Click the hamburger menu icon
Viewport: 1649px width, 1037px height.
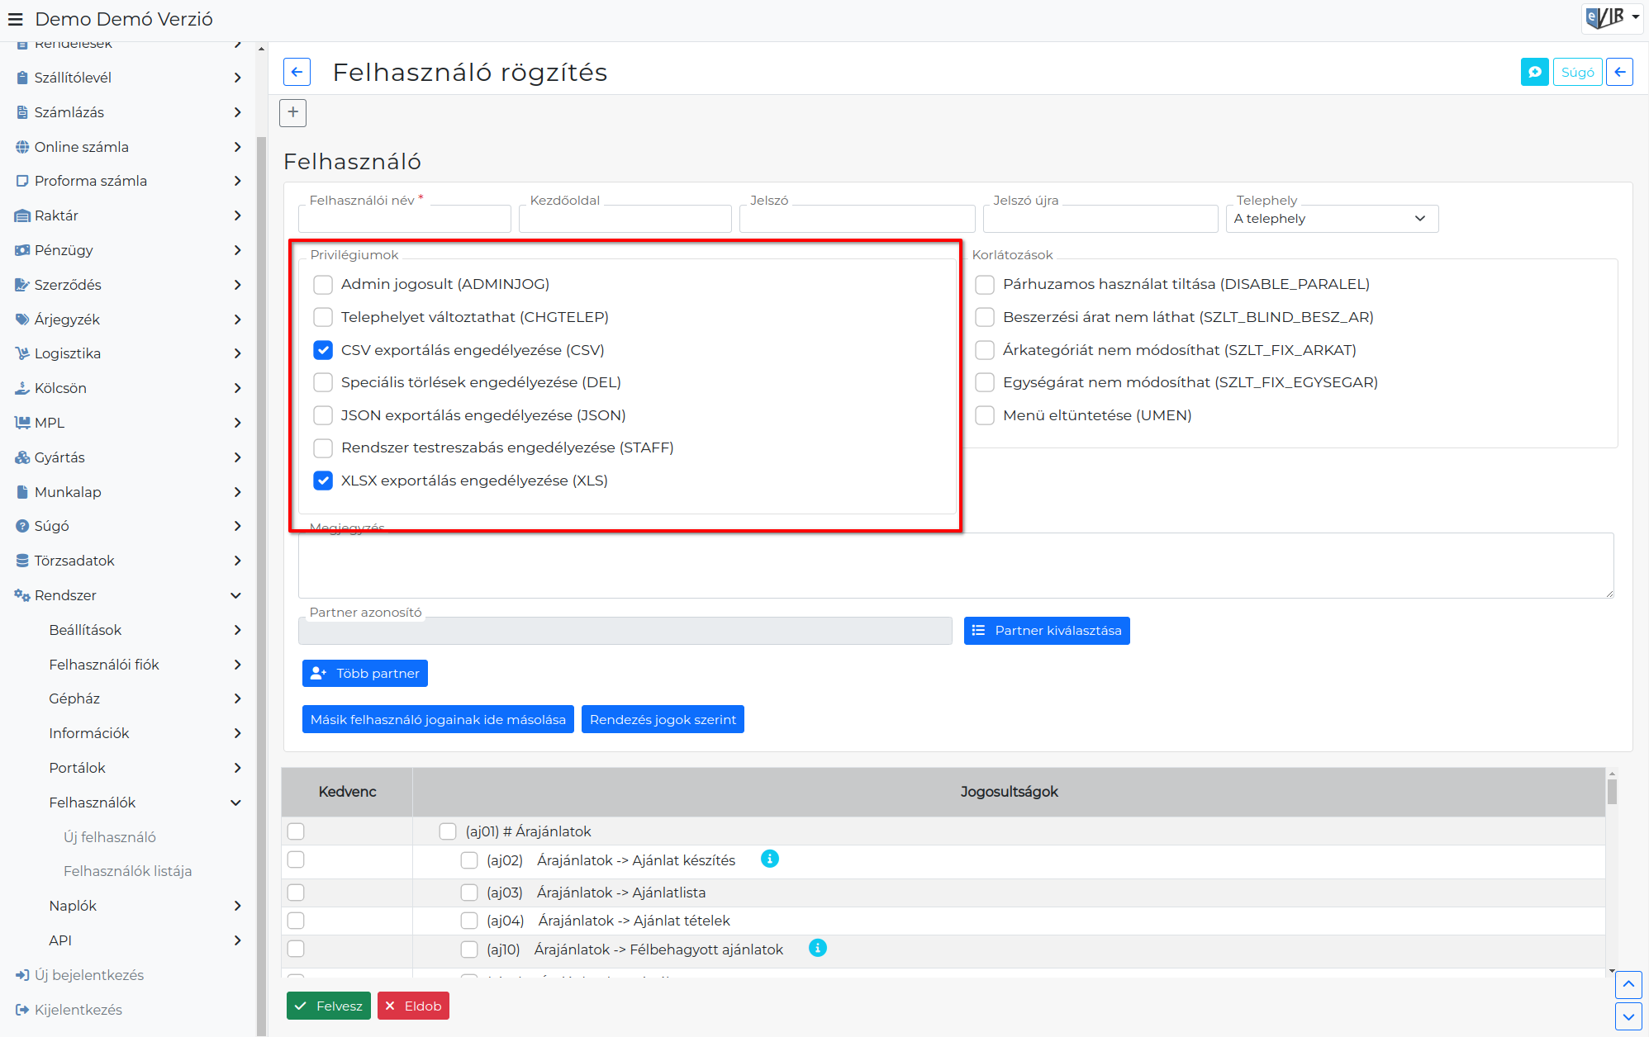[15, 19]
